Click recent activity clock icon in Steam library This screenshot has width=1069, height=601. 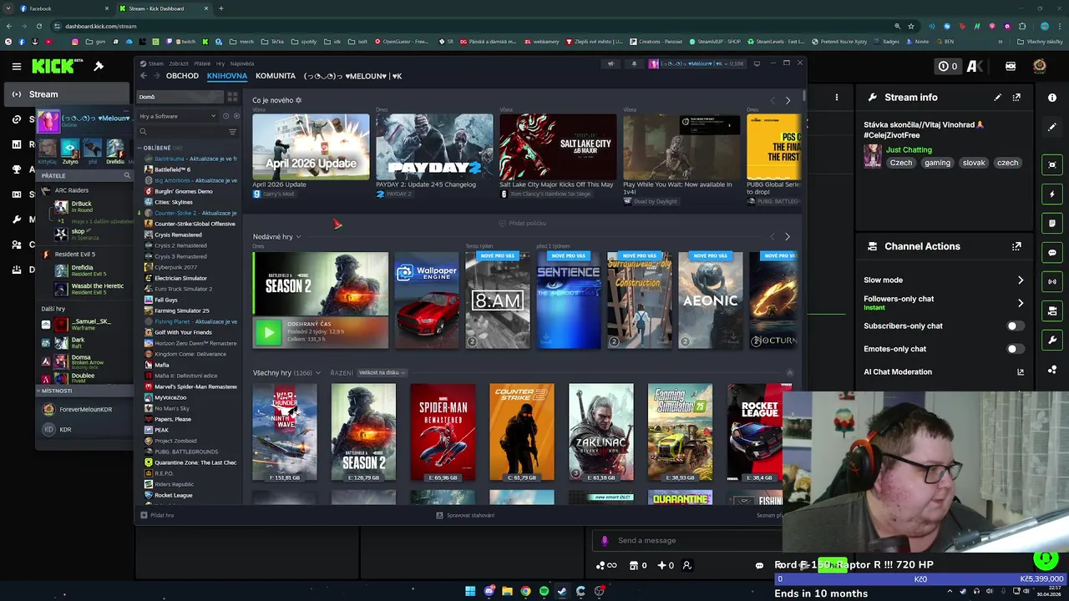pyautogui.click(x=225, y=116)
